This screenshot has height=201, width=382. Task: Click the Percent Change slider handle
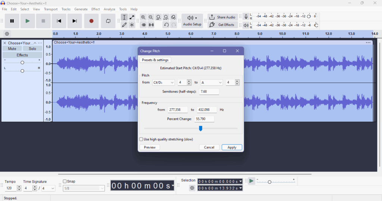point(201,128)
